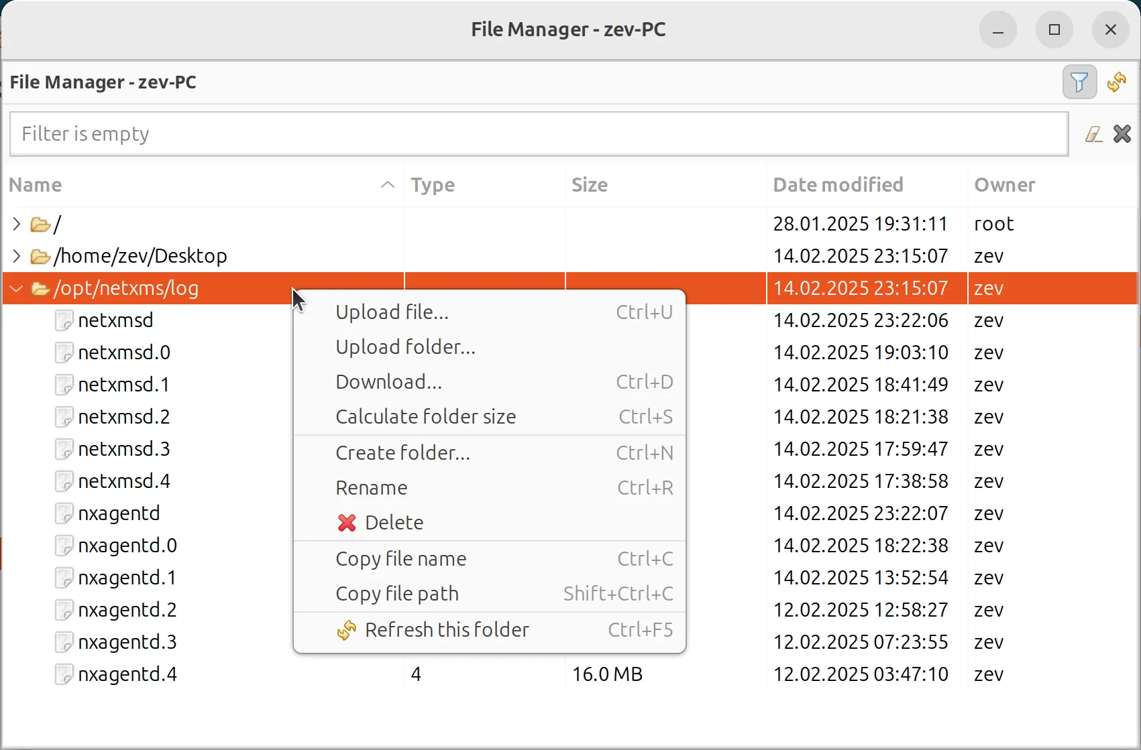Click the Date modified column header

pyautogui.click(x=838, y=185)
